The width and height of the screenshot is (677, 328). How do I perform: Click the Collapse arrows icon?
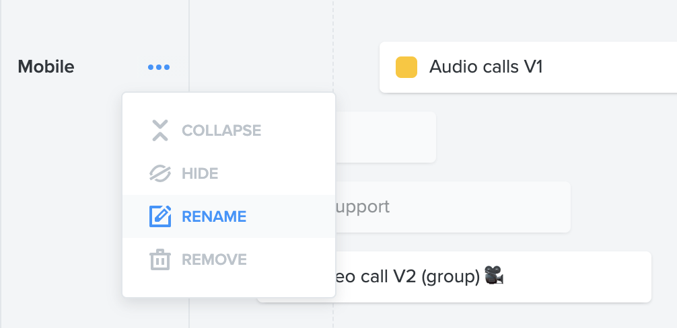pyautogui.click(x=159, y=130)
